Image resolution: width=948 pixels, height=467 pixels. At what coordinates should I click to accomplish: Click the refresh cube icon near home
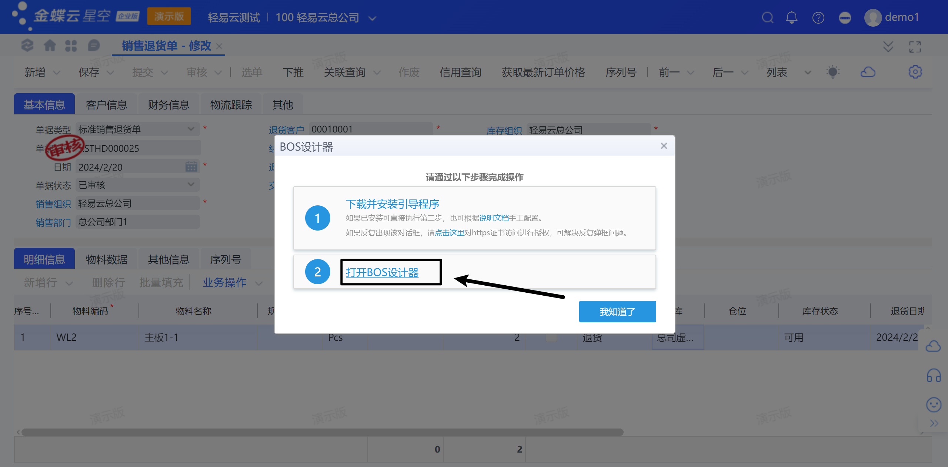tap(27, 46)
